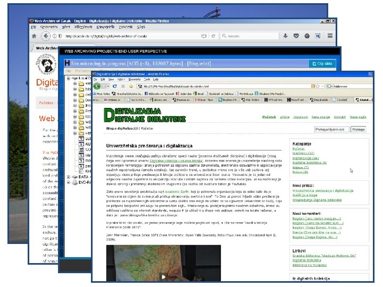Reload the page in the Web Archive Firefox window
This screenshot has width=383, height=287.
point(213,36)
